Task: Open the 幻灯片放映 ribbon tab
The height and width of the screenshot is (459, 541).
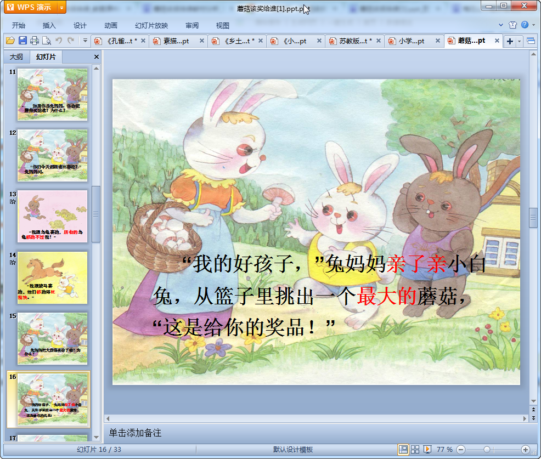Action: click(x=151, y=26)
